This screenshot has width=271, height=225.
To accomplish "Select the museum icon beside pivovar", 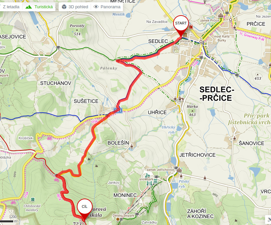I will tap(185, 34).
